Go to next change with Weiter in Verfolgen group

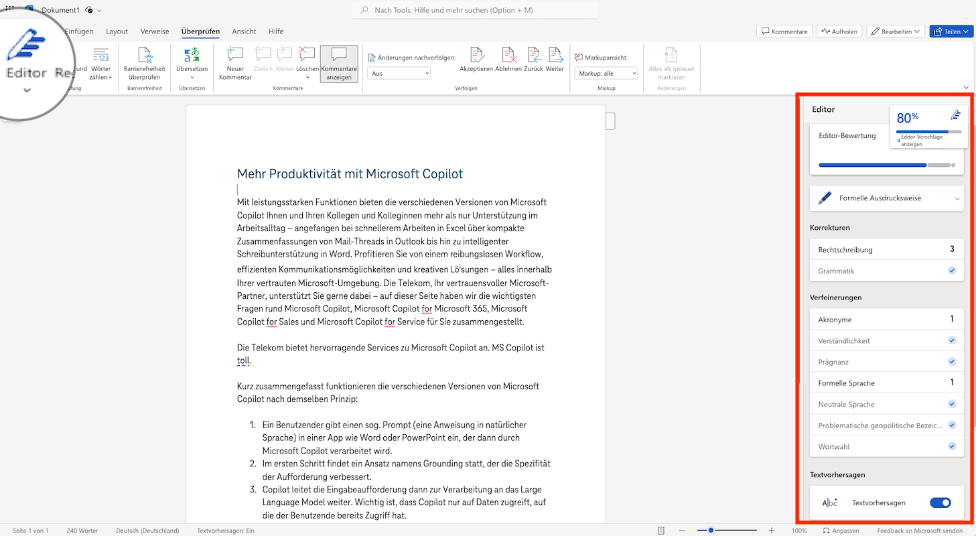(x=555, y=60)
